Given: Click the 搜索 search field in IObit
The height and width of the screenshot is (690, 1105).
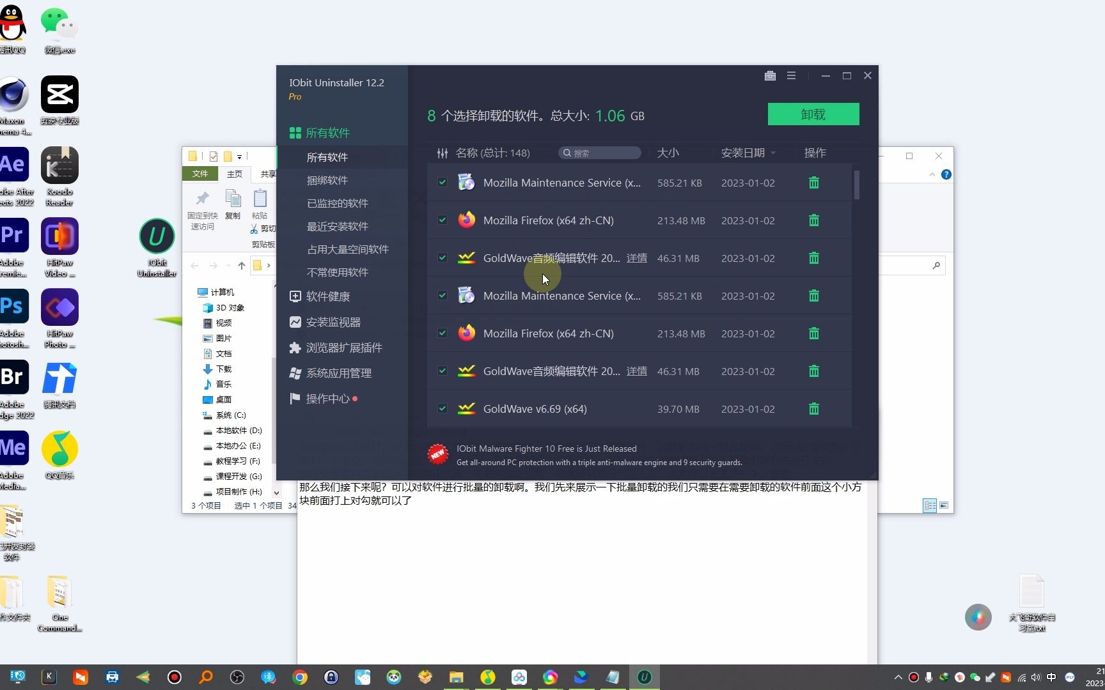Looking at the screenshot, I should 600,153.
